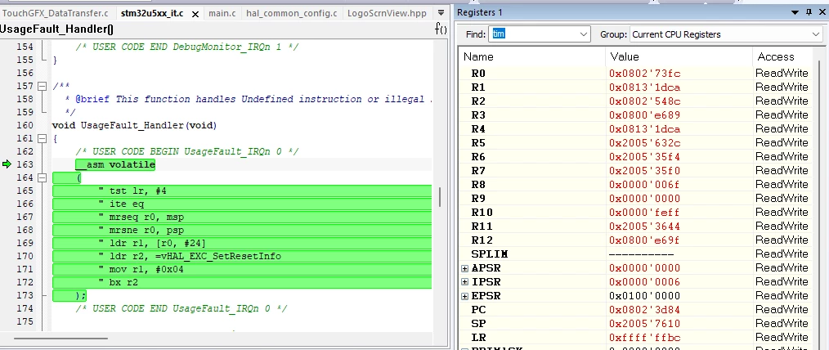Viewport: 829px width, 350px height.
Task: Click IPSR value 0x0000'0006
Action: coord(644,282)
